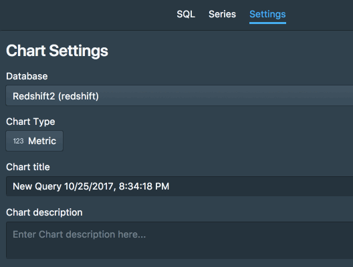Click the blue underline beneath Settings tab
This screenshot has width=353, height=267.
tap(267, 23)
